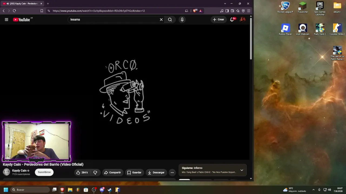Click the page vertical scrollbar thumb
The width and height of the screenshot is (346, 194).
pyautogui.click(x=251, y=38)
